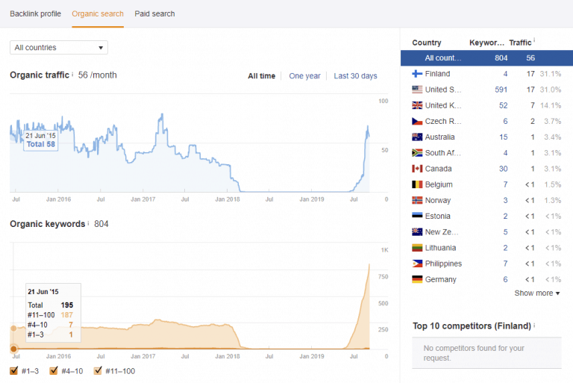
Task: Click the Australia flag icon
Action: pos(417,137)
